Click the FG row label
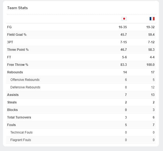Viewport: 163px width, 151px height. (x=9, y=27)
